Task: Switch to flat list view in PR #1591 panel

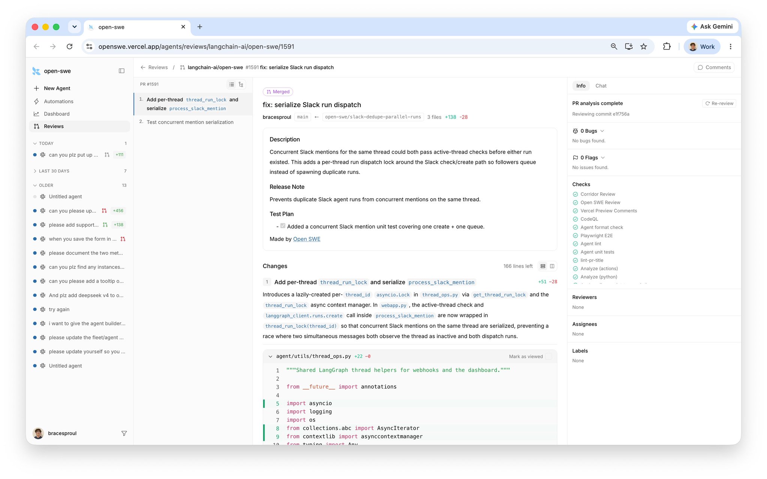Action: click(x=232, y=84)
